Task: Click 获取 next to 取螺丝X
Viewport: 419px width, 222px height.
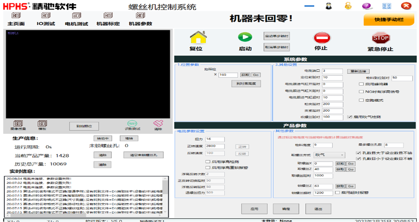Action: tap(340, 164)
